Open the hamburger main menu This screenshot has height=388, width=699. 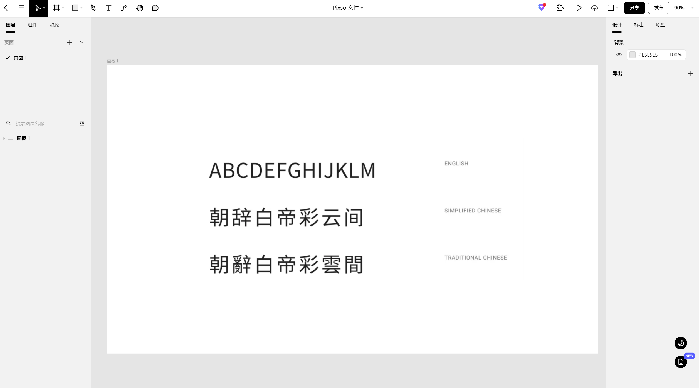coord(21,8)
